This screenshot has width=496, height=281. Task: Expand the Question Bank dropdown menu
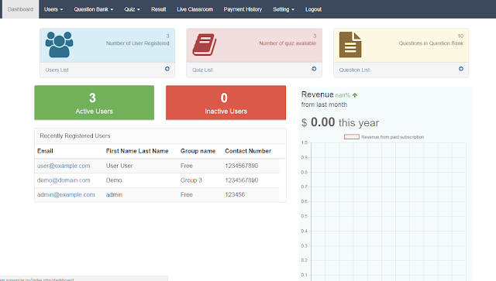(93, 9)
